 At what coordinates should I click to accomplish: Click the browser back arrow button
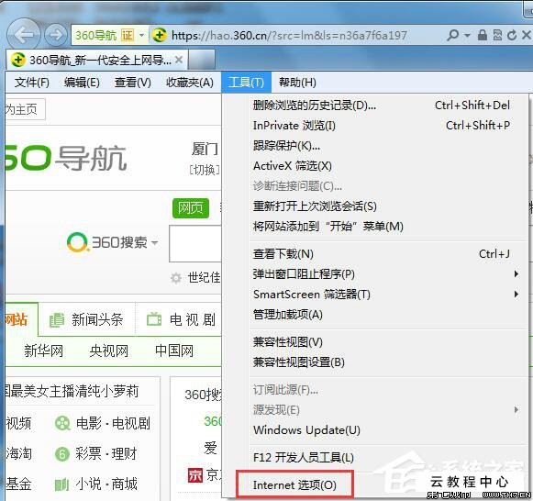pos(24,35)
